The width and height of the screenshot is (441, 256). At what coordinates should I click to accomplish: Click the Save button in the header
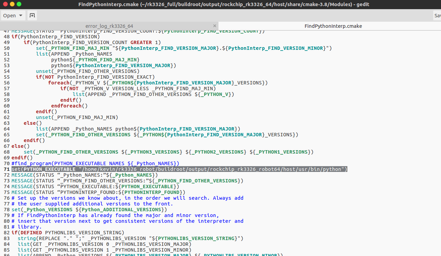(437, 15)
